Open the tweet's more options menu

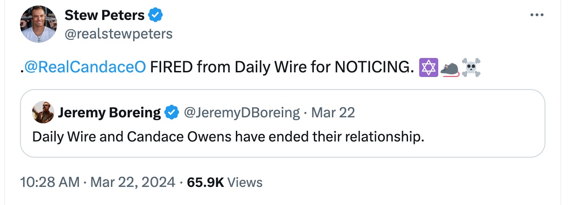click(x=536, y=15)
